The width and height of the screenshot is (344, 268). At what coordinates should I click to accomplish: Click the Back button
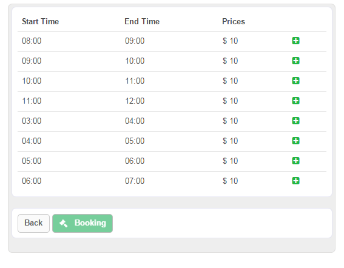pyautogui.click(x=33, y=223)
